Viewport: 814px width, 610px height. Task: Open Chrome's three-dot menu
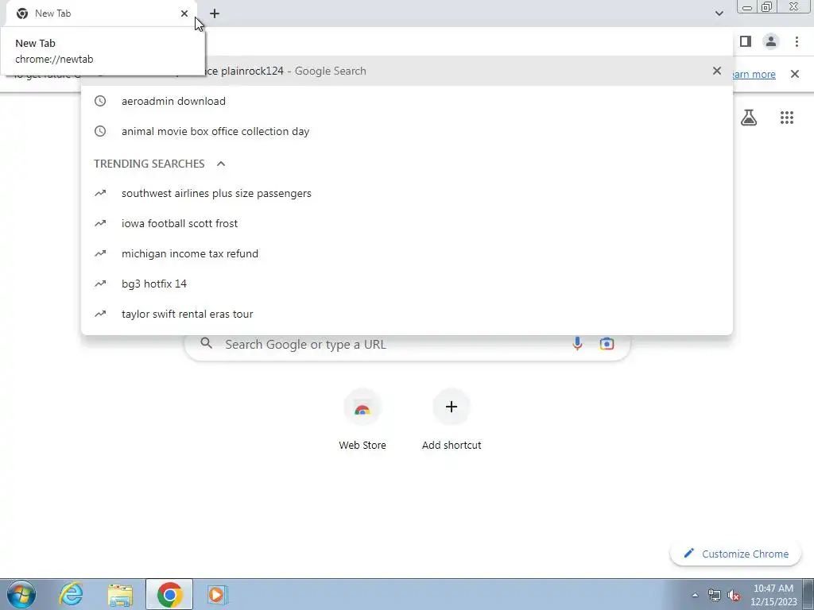pyautogui.click(x=797, y=41)
